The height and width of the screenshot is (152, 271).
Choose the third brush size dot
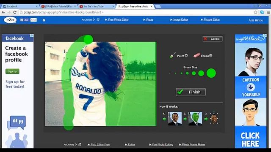[x=182, y=73]
